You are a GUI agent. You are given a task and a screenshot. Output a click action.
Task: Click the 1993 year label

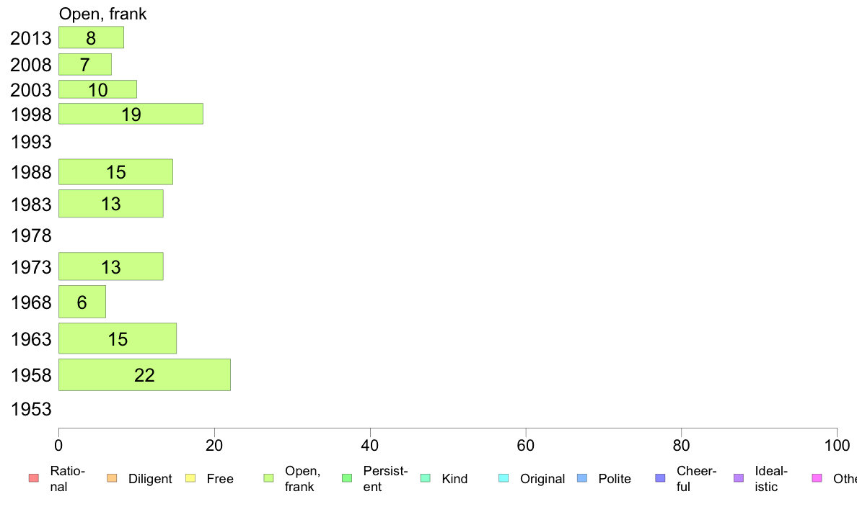(31, 142)
